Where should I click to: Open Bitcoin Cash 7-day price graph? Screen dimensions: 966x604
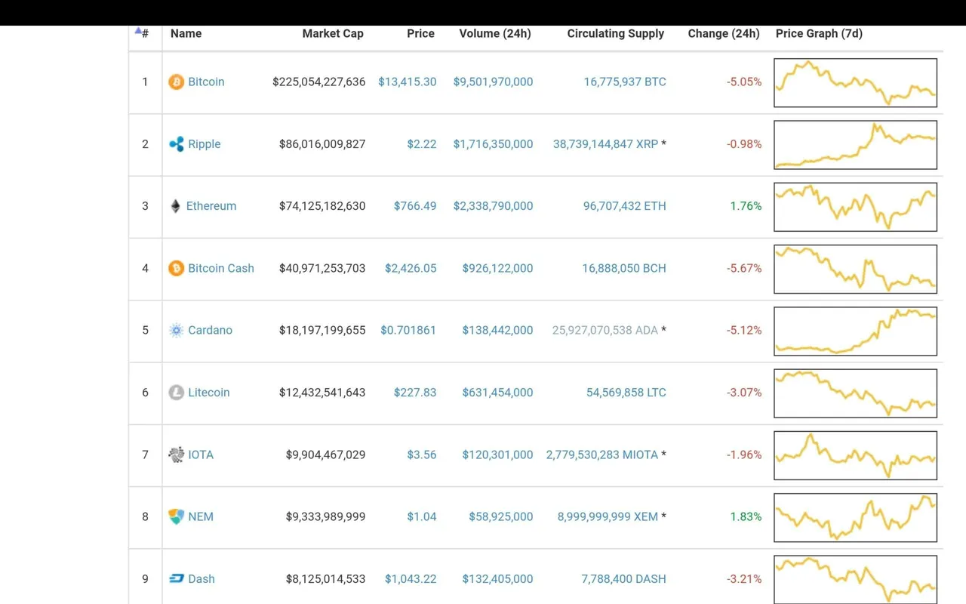[856, 269]
